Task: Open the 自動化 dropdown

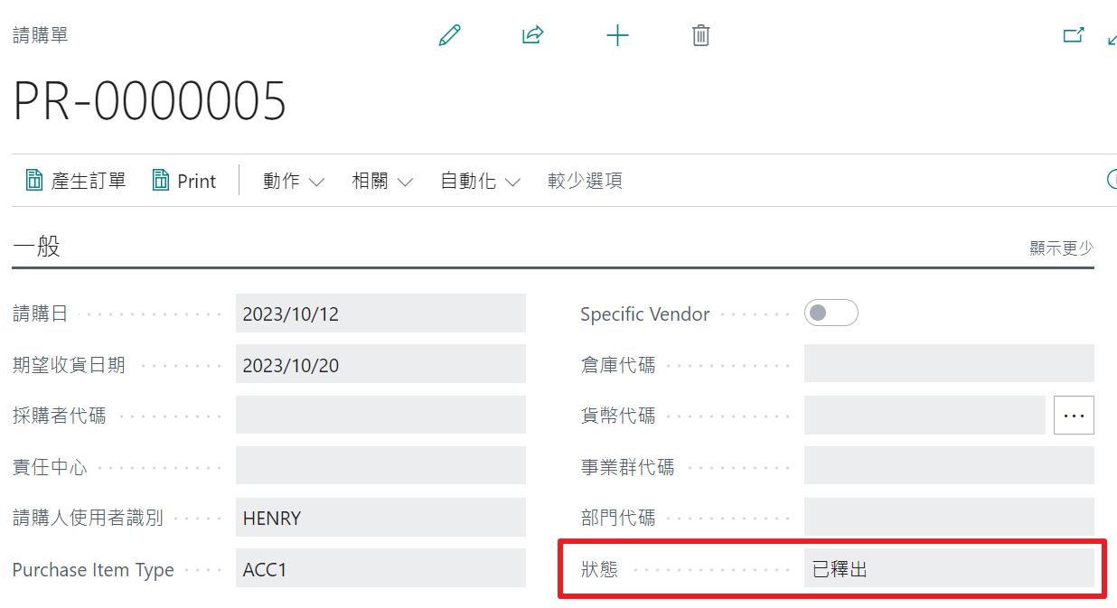Action: click(481, 181)
